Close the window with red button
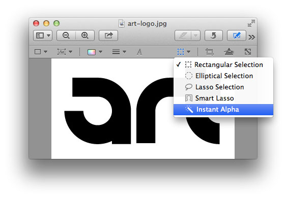286x199 pixels. coord(36,23)
